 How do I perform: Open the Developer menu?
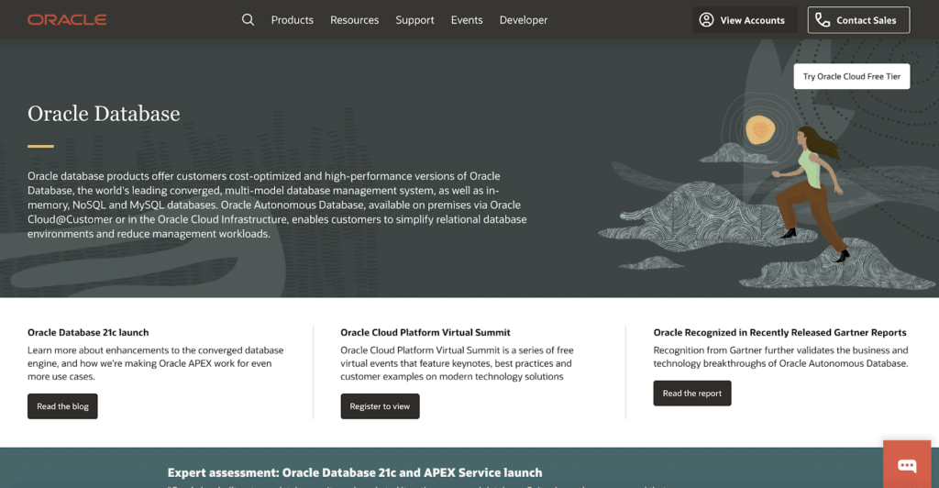(524, 20)
